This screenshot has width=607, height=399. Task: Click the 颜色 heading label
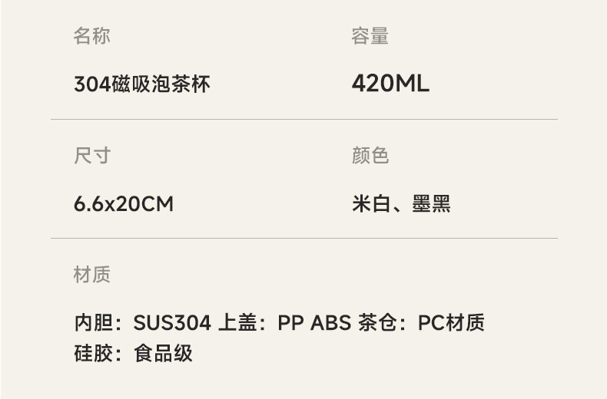point(370,156)
